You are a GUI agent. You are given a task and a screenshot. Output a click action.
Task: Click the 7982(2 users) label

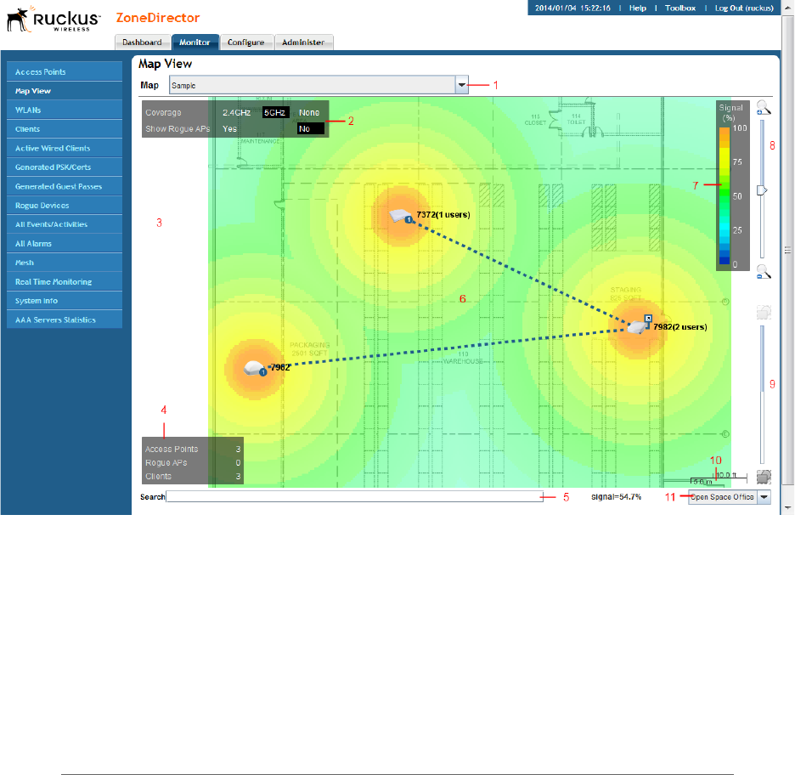(679, 326)
